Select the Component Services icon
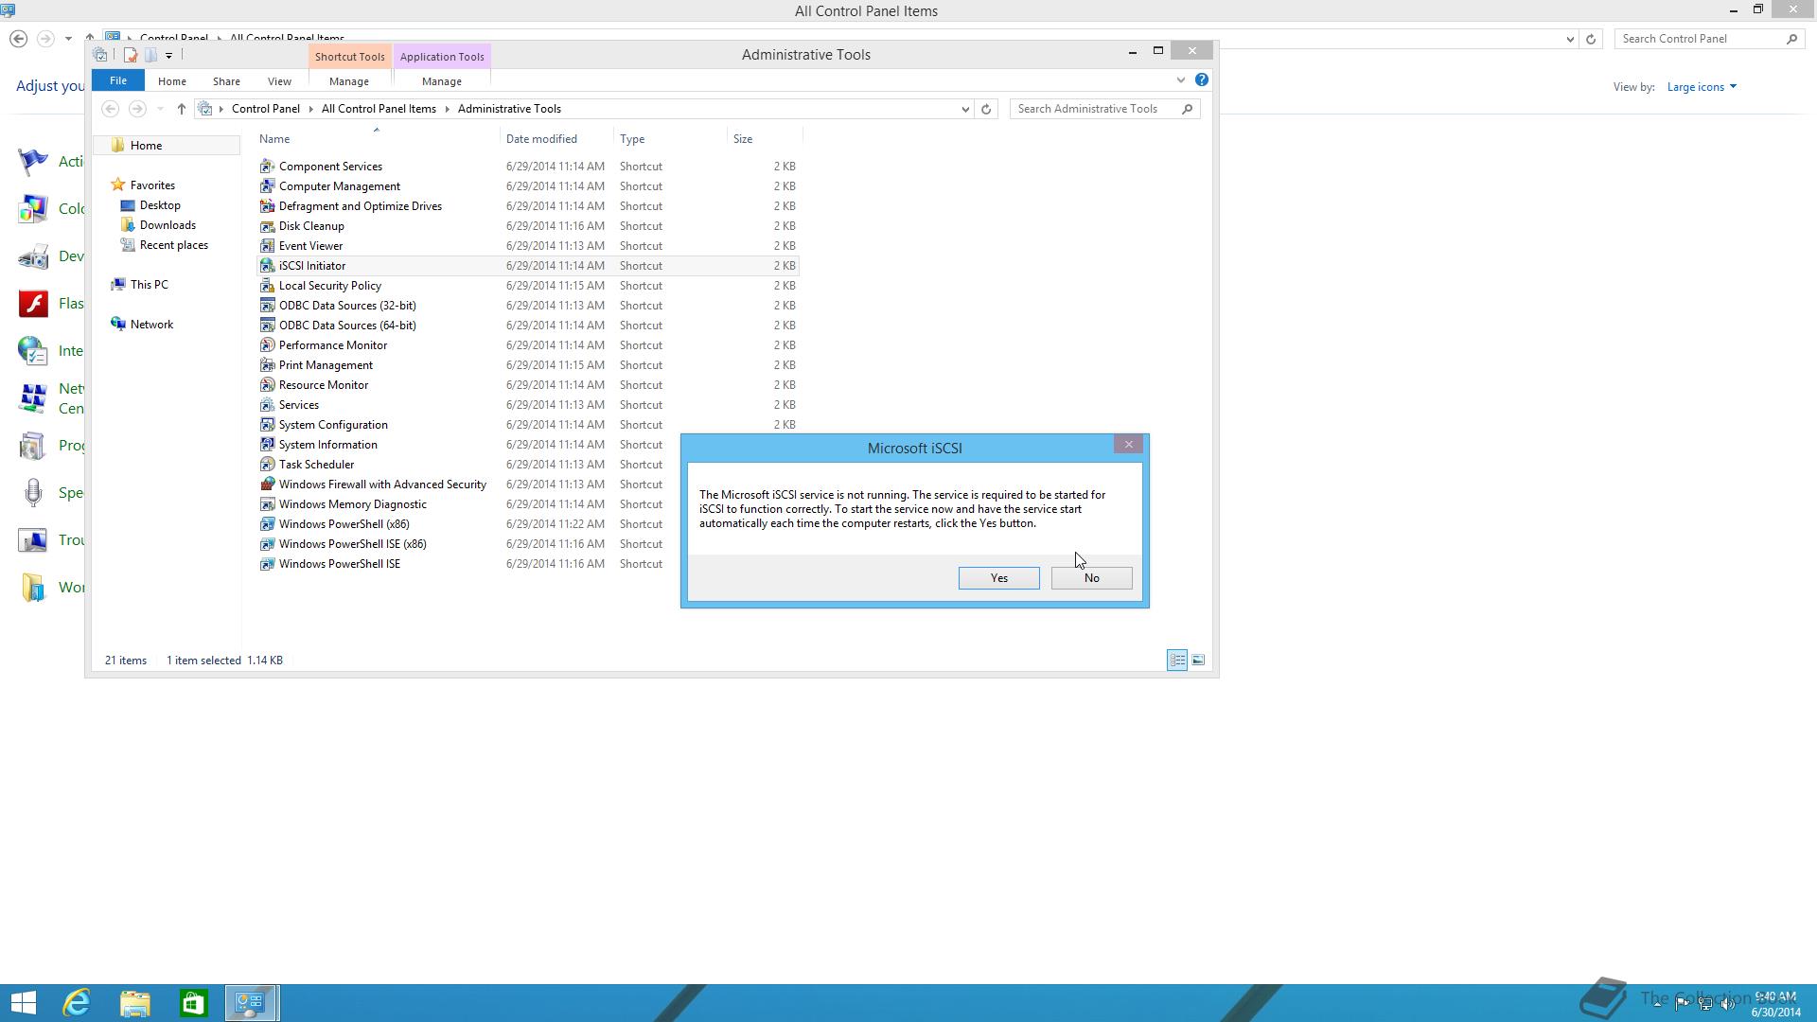 pos(268,167)
